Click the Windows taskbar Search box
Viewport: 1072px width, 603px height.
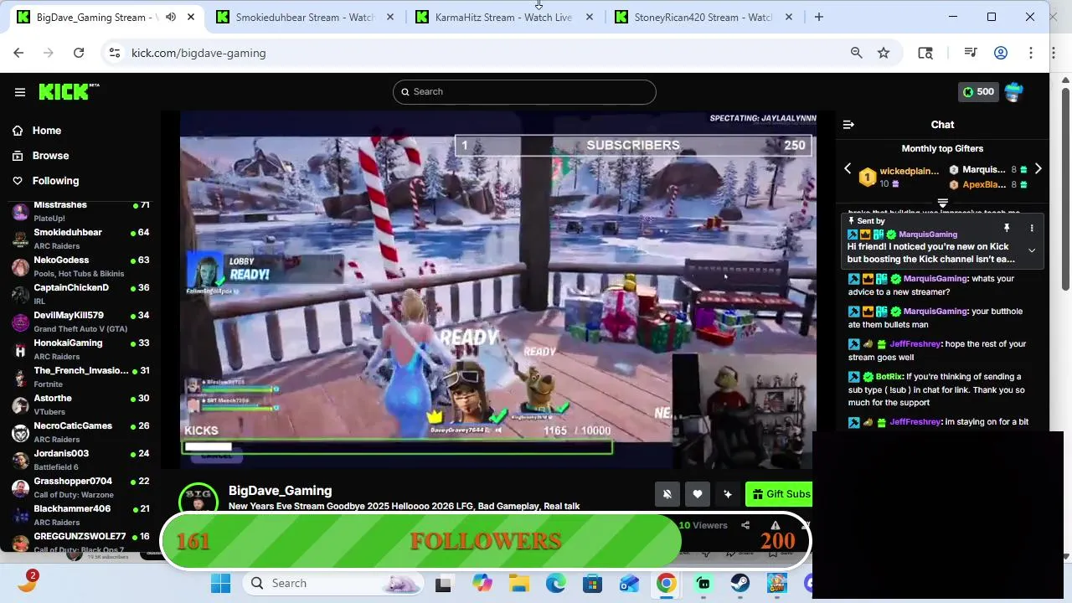click(335, 584)
